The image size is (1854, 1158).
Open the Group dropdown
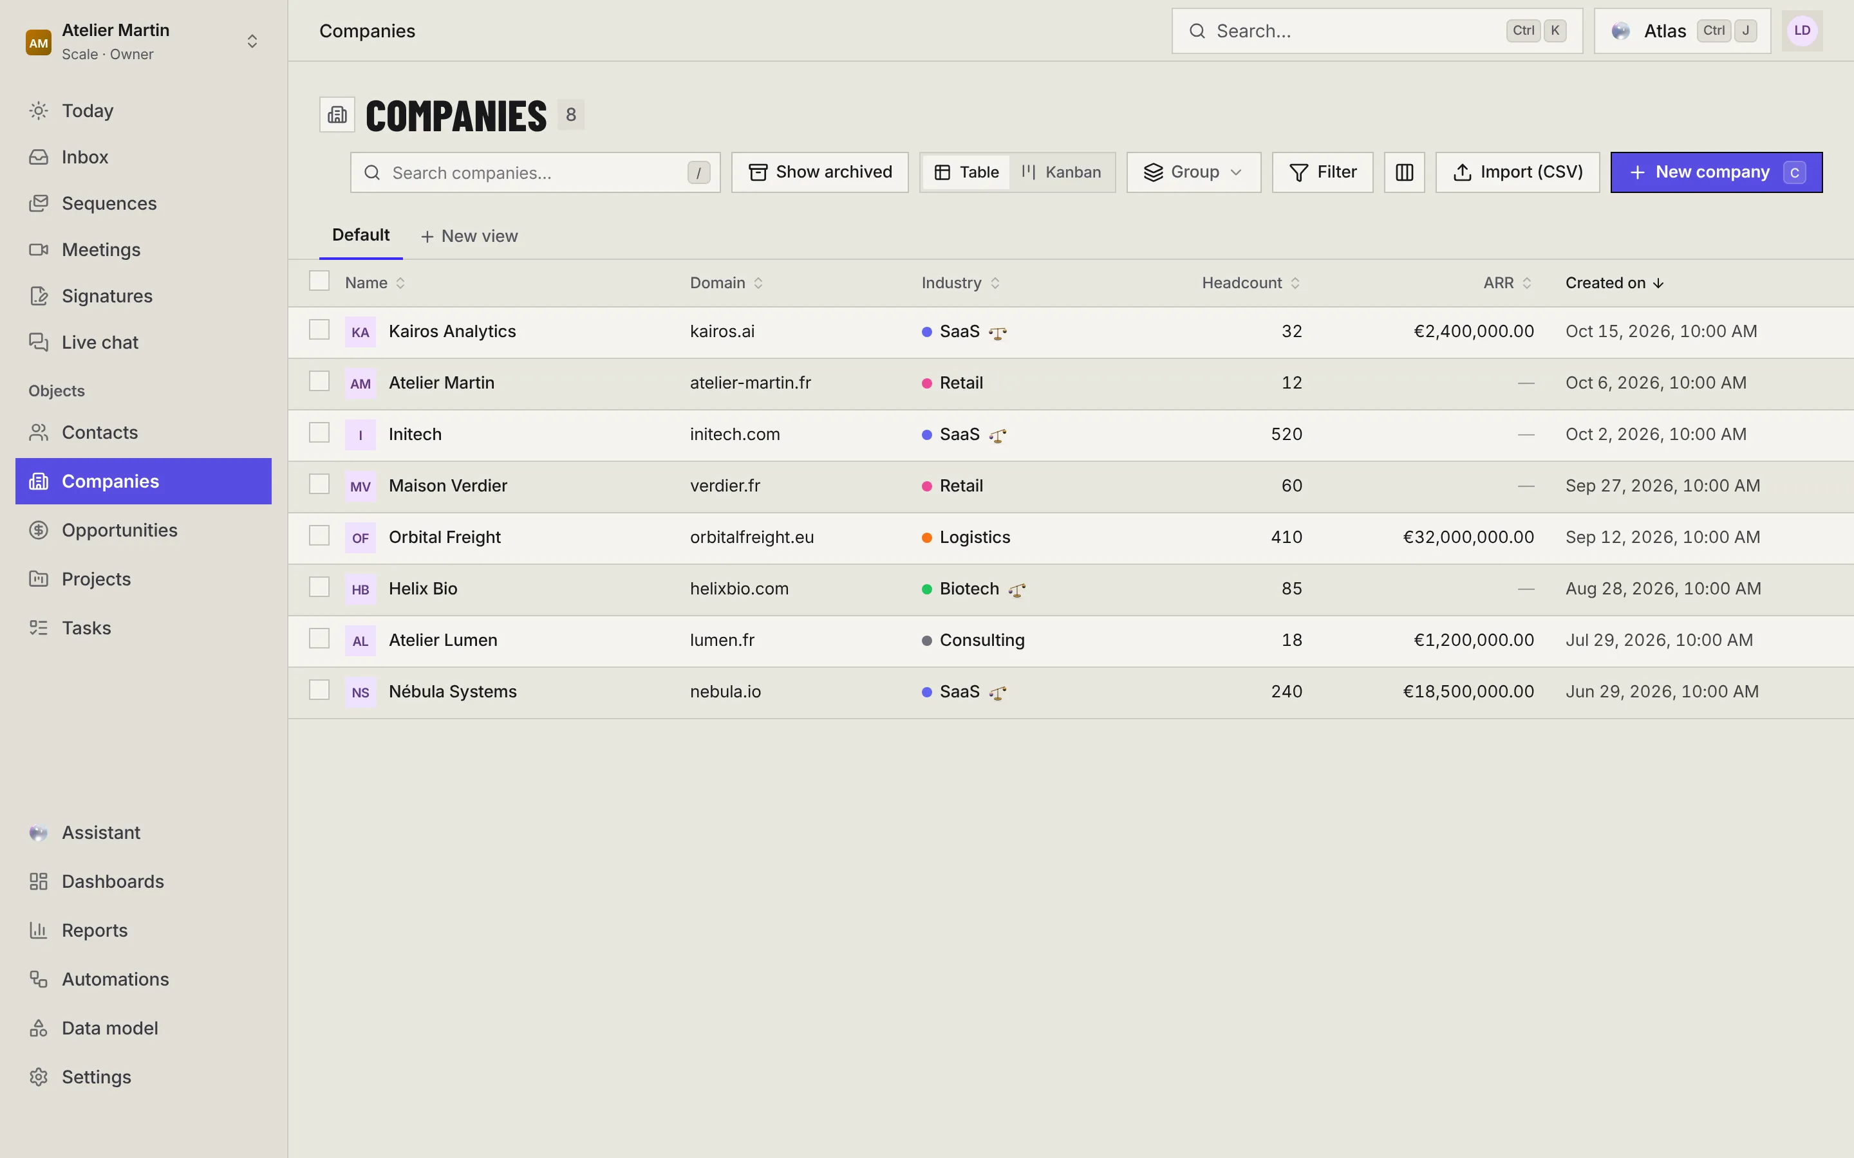[1193, 172]
